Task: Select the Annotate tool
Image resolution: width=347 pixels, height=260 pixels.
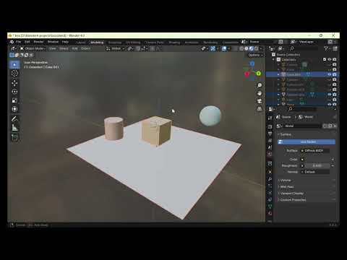Action: coord(14,118)
